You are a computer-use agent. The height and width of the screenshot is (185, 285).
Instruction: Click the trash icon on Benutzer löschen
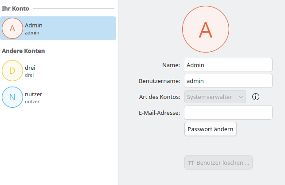pos(191,162)
